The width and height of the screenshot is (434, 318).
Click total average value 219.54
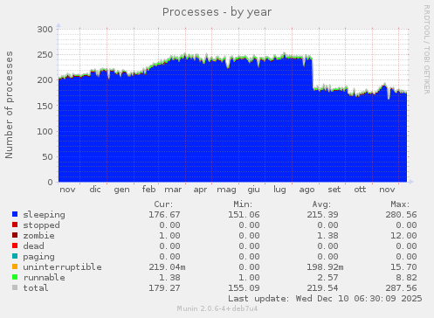(322, 288)
